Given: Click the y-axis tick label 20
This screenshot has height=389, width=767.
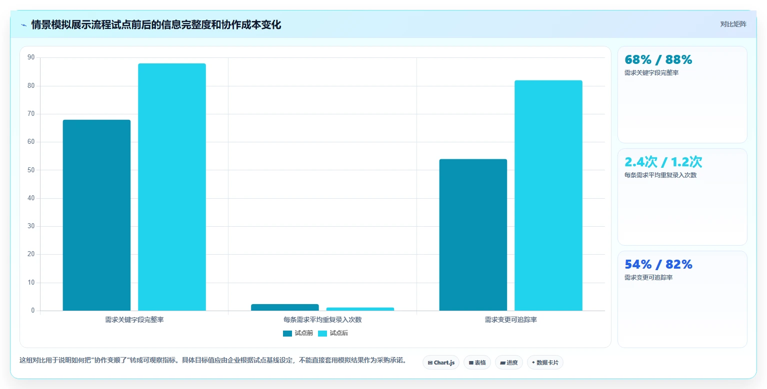Looking at the screenshot, I should pyautogui.click(x=31, y=254).
